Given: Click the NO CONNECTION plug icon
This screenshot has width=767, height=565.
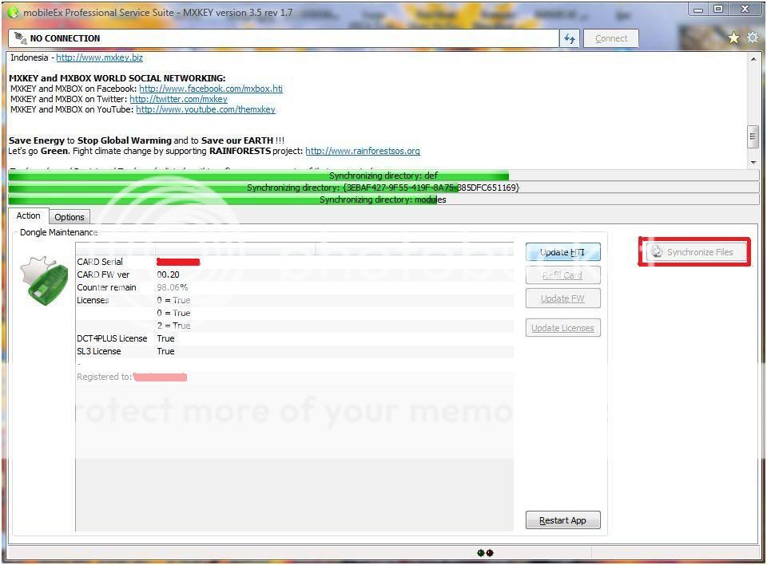Looking at the screenshot, I should pyautogui.click(x=20, y=38).
